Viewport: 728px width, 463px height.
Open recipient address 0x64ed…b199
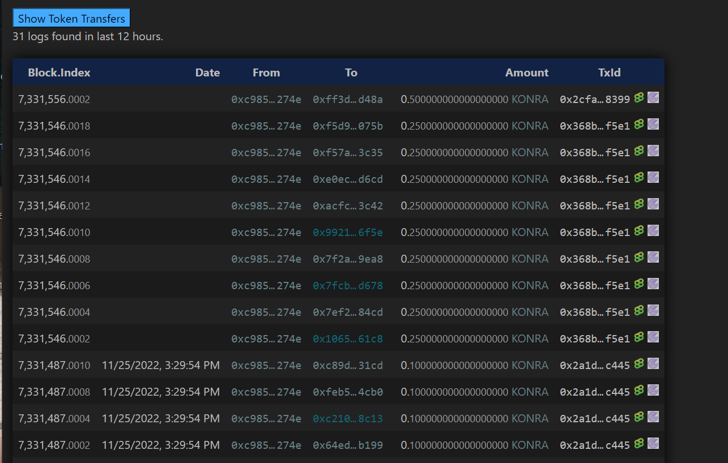point(348,445)
